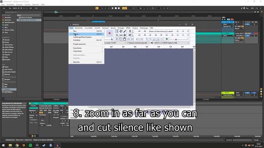The height and width of the screenshot is (148, 264).
Task: Select the Audacity Multi-tool asterisk
Action: [125, 35]
